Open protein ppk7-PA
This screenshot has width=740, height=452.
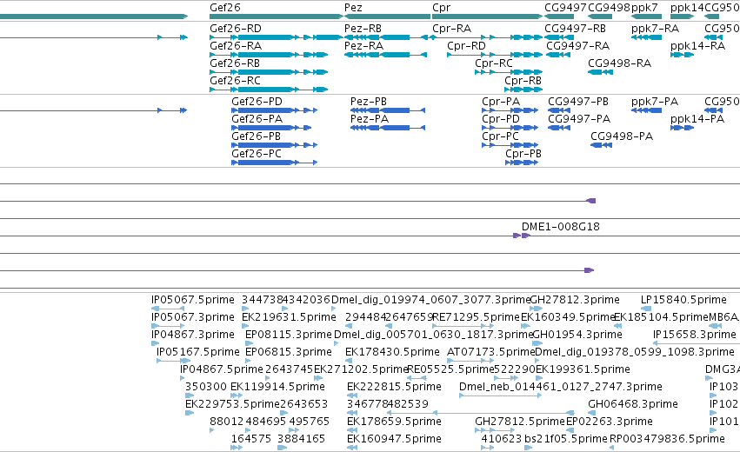(655, 102)
